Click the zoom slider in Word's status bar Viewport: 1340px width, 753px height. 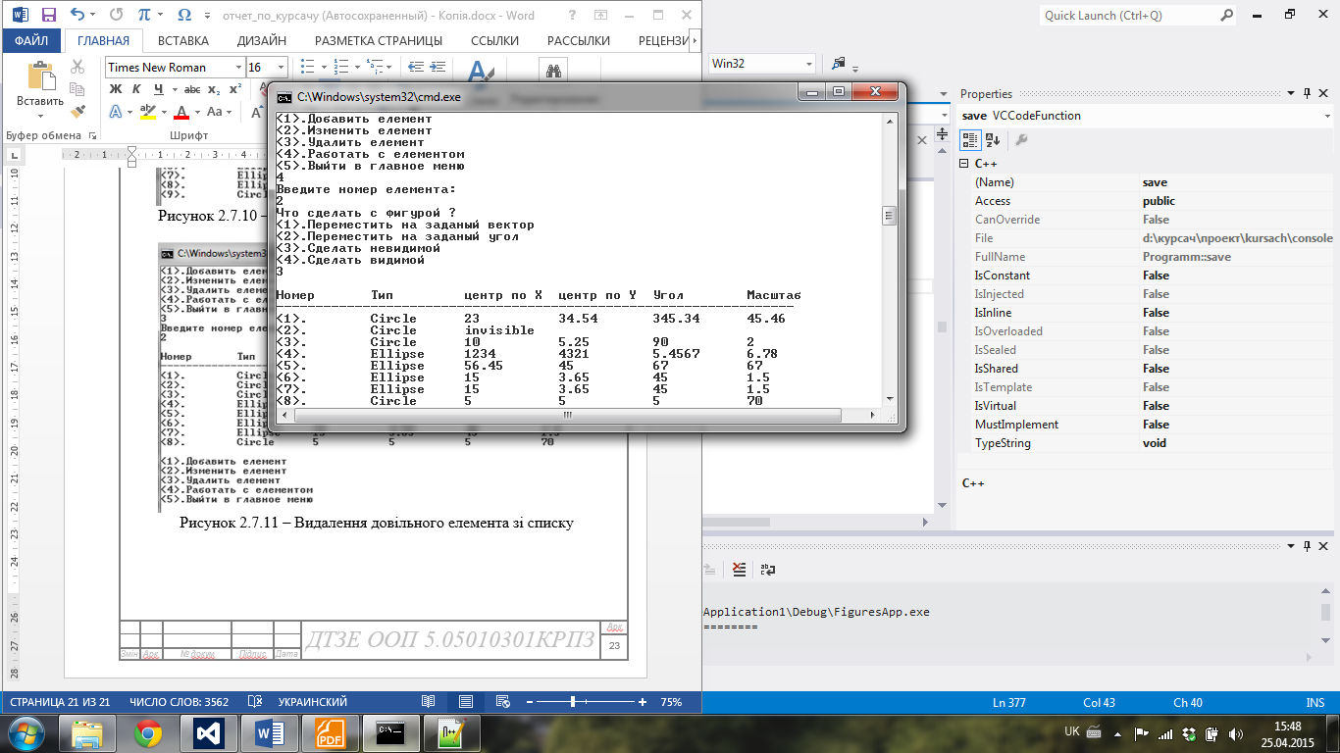[x=573, y=702]
